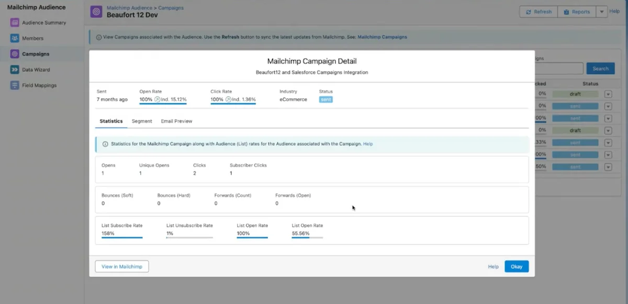
Task: Open the Reports button
Action: 576,11
